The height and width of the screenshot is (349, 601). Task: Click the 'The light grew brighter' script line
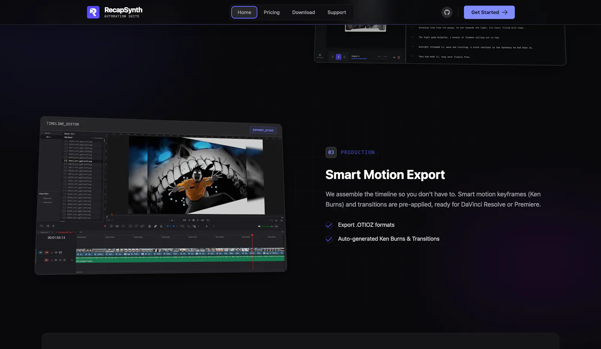459,38
